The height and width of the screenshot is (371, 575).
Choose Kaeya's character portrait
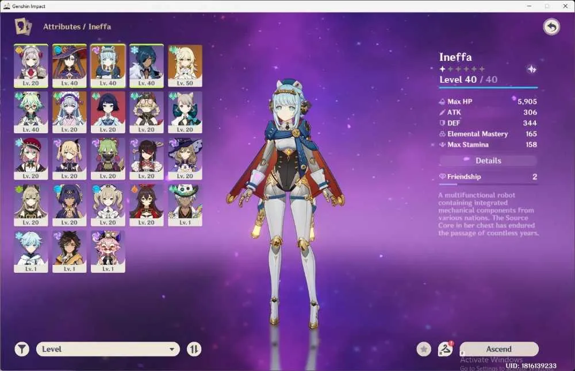pos(146,66)
